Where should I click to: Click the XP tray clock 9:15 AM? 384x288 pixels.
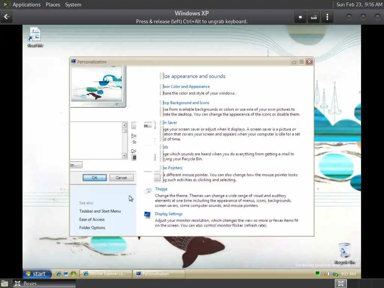point(348,273)
